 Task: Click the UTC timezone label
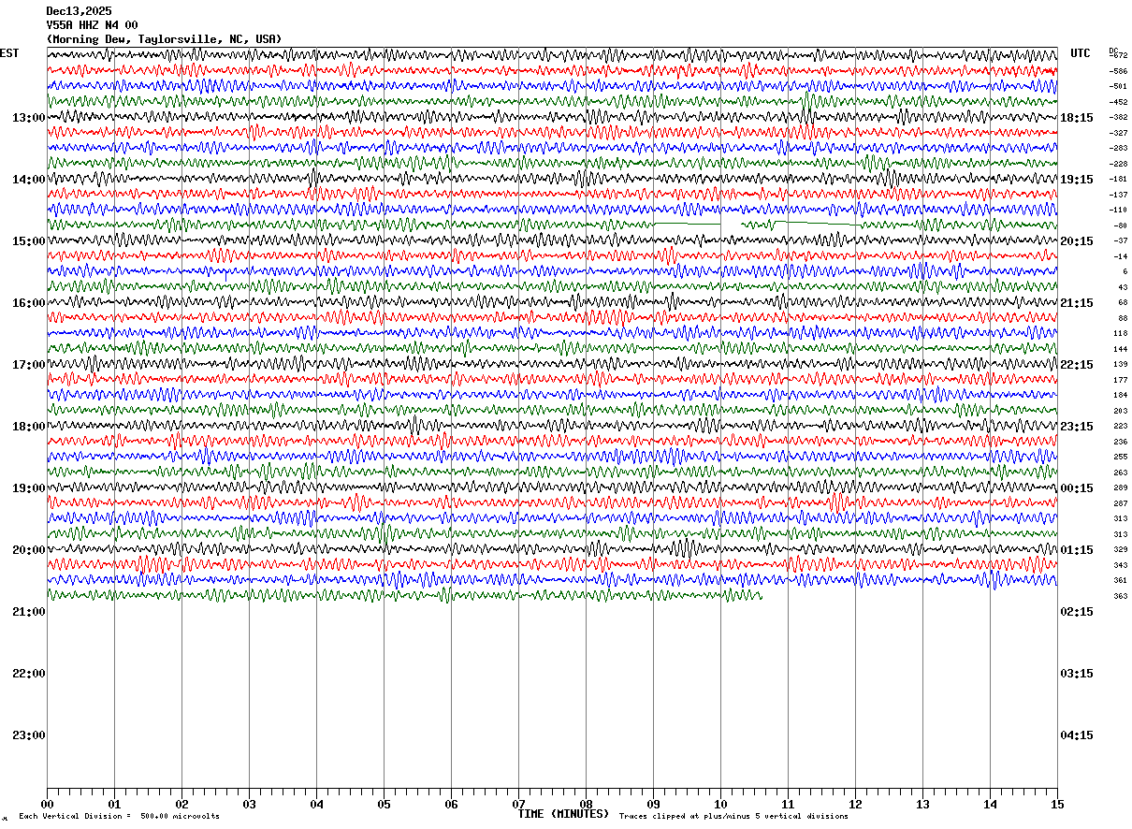pyautogui.click(x=1081, y=53)
